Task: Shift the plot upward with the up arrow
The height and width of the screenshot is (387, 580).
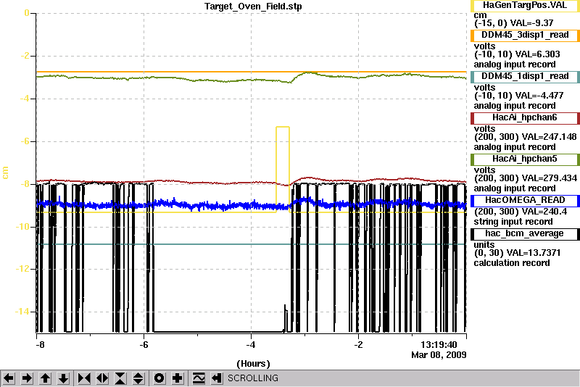Action: click(45, 378)
